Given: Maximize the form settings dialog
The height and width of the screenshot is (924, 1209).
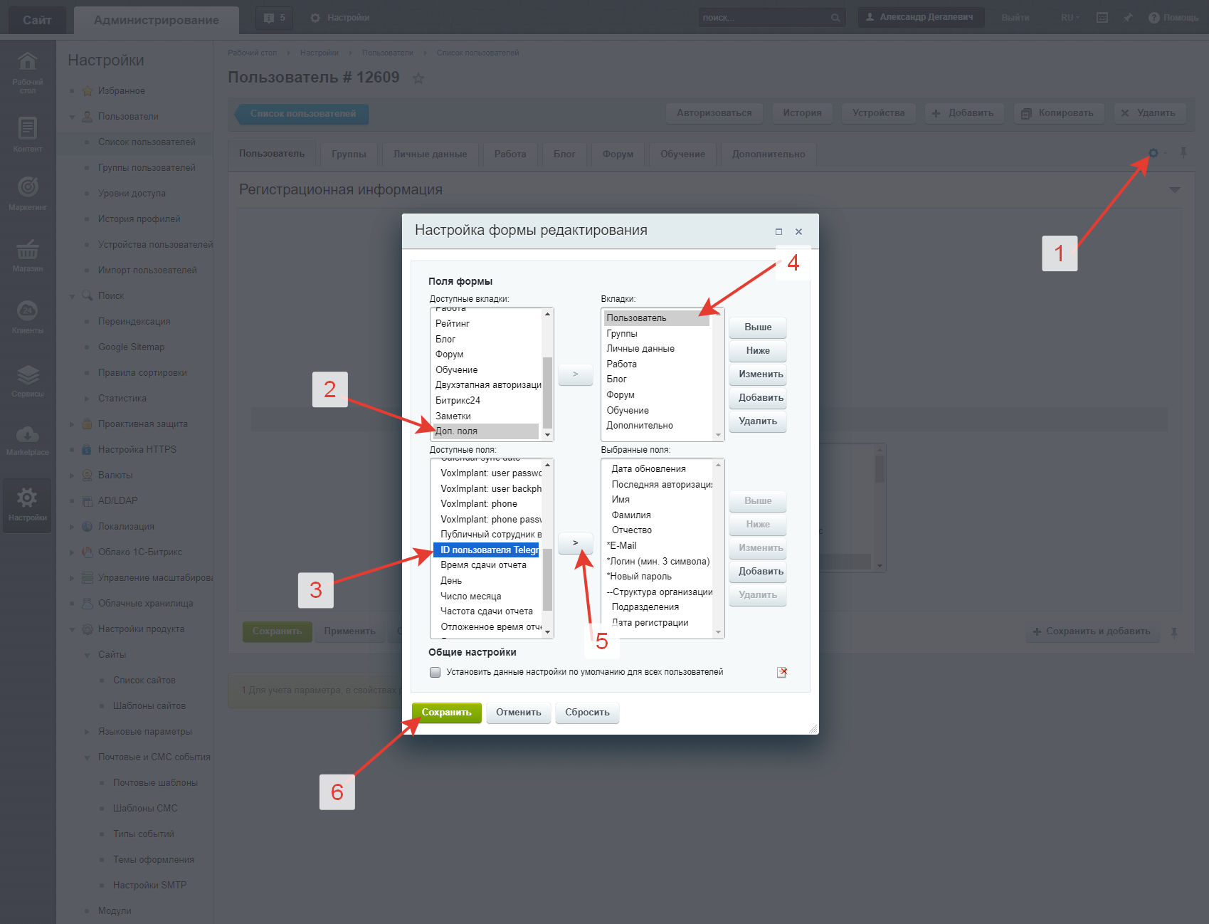Looking at the screenshot, I should click(x=778, y=231).
